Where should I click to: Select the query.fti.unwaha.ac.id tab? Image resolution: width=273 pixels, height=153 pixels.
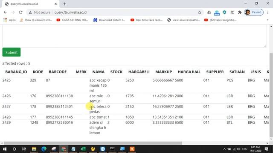click(30, 4)
